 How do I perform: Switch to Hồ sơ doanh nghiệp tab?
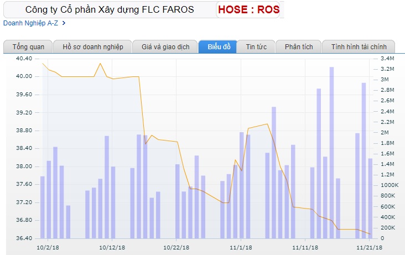[93, 47]
